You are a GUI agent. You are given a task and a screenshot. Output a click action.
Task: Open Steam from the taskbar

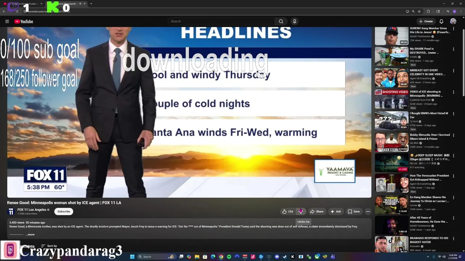[285, 257]
